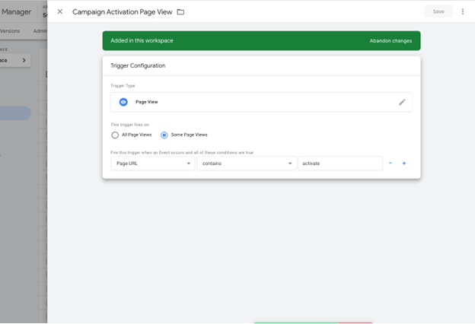
Task: Click the pencil icon to edit trigger type
Action: 402,102
